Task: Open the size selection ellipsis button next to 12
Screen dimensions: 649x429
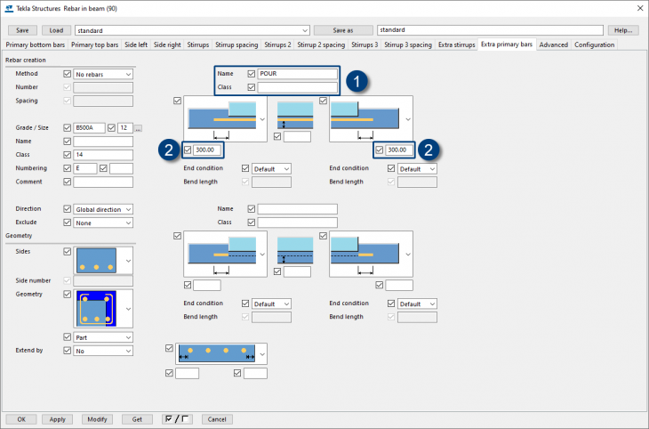Action: click(138, 128)
